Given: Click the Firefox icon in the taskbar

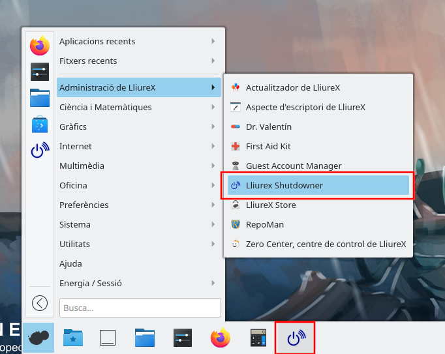Looking at the screenshot, I should pos(221,338).
